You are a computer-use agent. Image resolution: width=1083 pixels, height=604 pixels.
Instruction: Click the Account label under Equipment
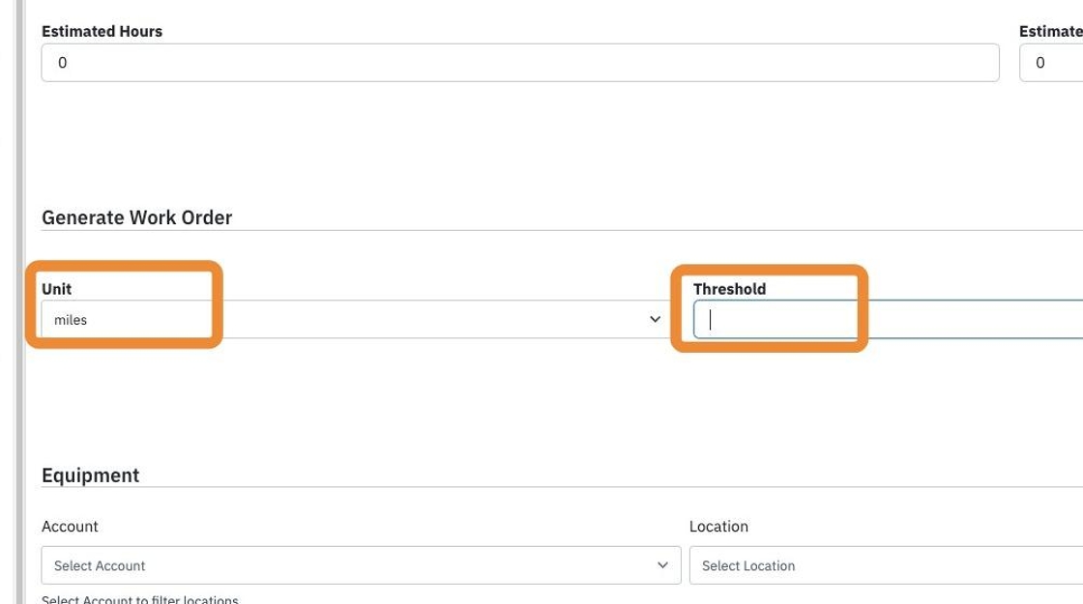point(70,526)
